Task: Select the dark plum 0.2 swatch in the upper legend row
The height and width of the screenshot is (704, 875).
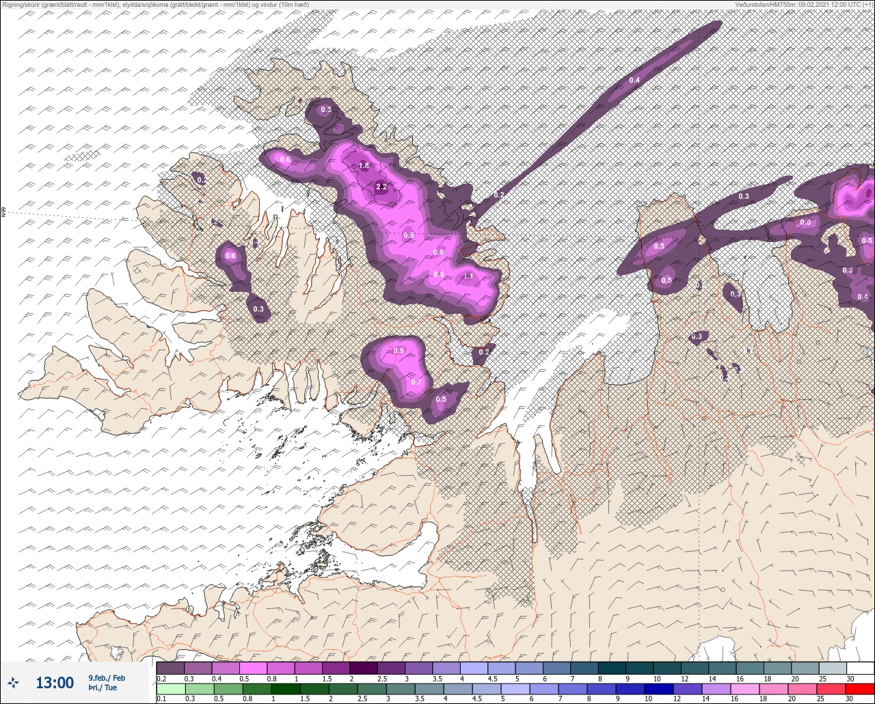Action: coord(170,668)
